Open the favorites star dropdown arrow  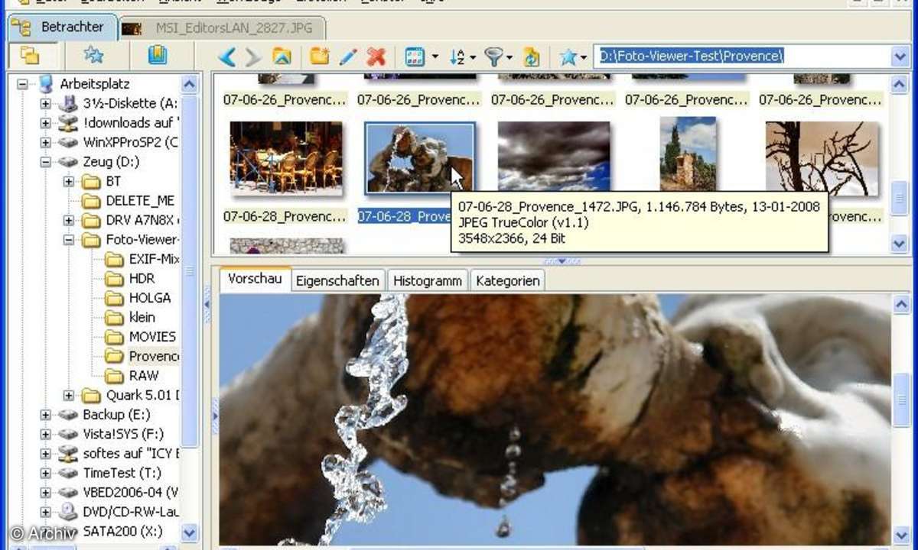tap(584, 57)
